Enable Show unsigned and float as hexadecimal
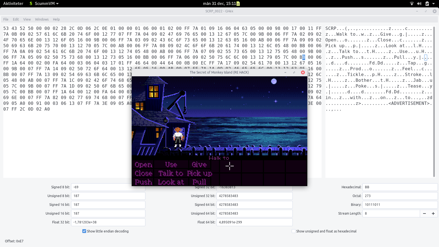This screenshot has width=439, height=247. tap(294, 231)
